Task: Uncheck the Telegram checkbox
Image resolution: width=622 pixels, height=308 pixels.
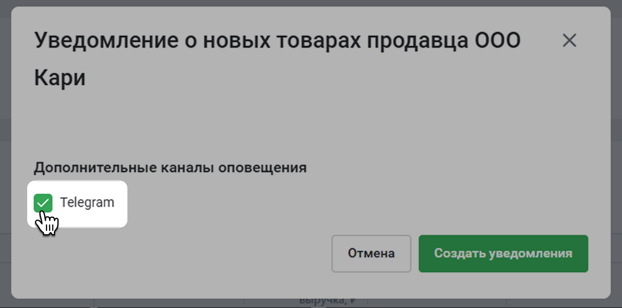Action: tap(43, 203)
